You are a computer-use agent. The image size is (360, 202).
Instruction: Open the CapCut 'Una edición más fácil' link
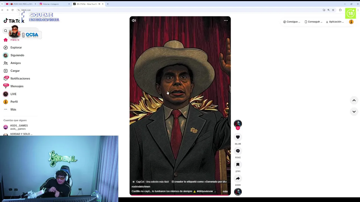(x=150, y=182)
